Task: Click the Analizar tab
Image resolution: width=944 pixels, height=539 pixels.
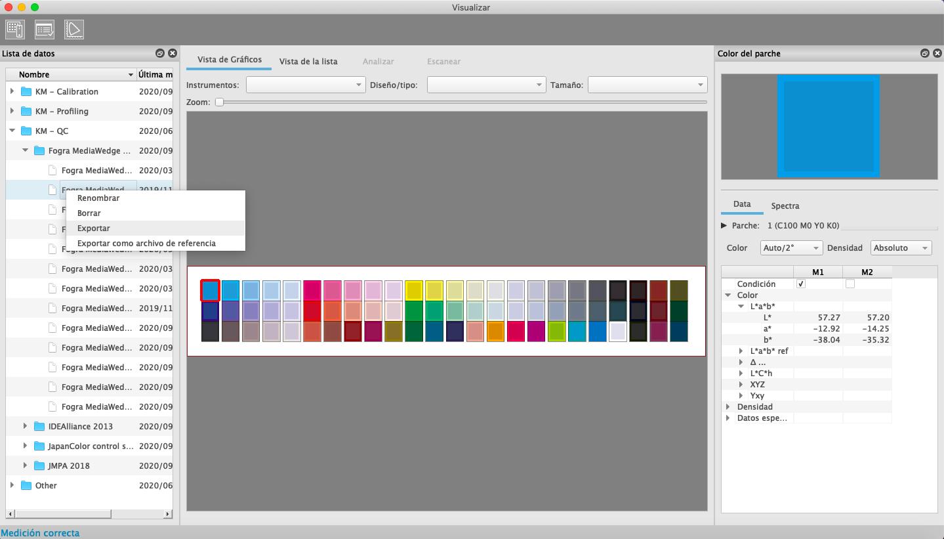Action: tap(379, 61)
